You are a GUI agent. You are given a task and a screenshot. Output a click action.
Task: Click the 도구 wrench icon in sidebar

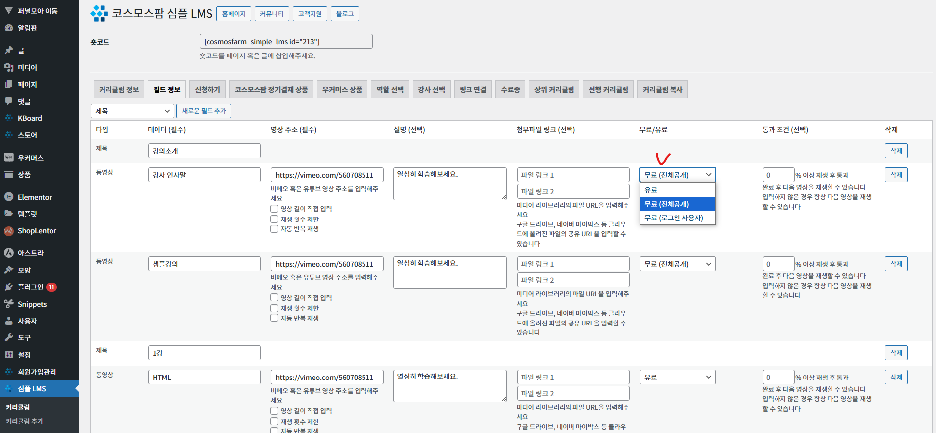click(x=9, y=337)
